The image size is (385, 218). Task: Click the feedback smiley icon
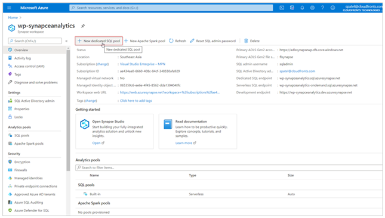pos(332,8)
